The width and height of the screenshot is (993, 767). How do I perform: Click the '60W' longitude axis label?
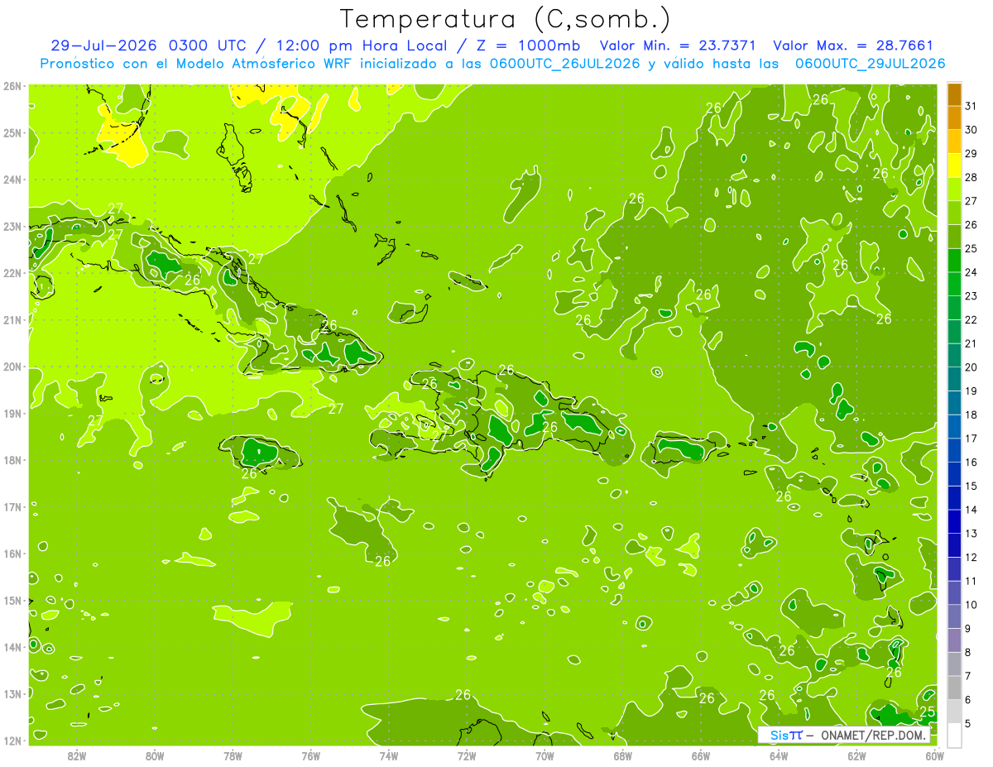tap(934, 755)
